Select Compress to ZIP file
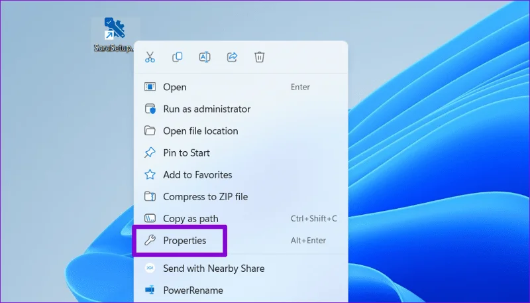Screen dimensions: 530x303 tap(240, 197)
